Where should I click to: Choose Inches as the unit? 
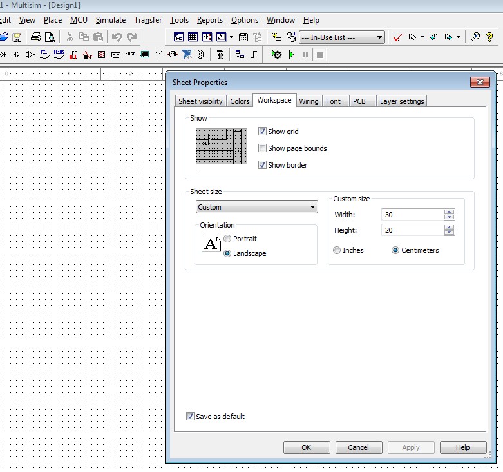(337, 250)
